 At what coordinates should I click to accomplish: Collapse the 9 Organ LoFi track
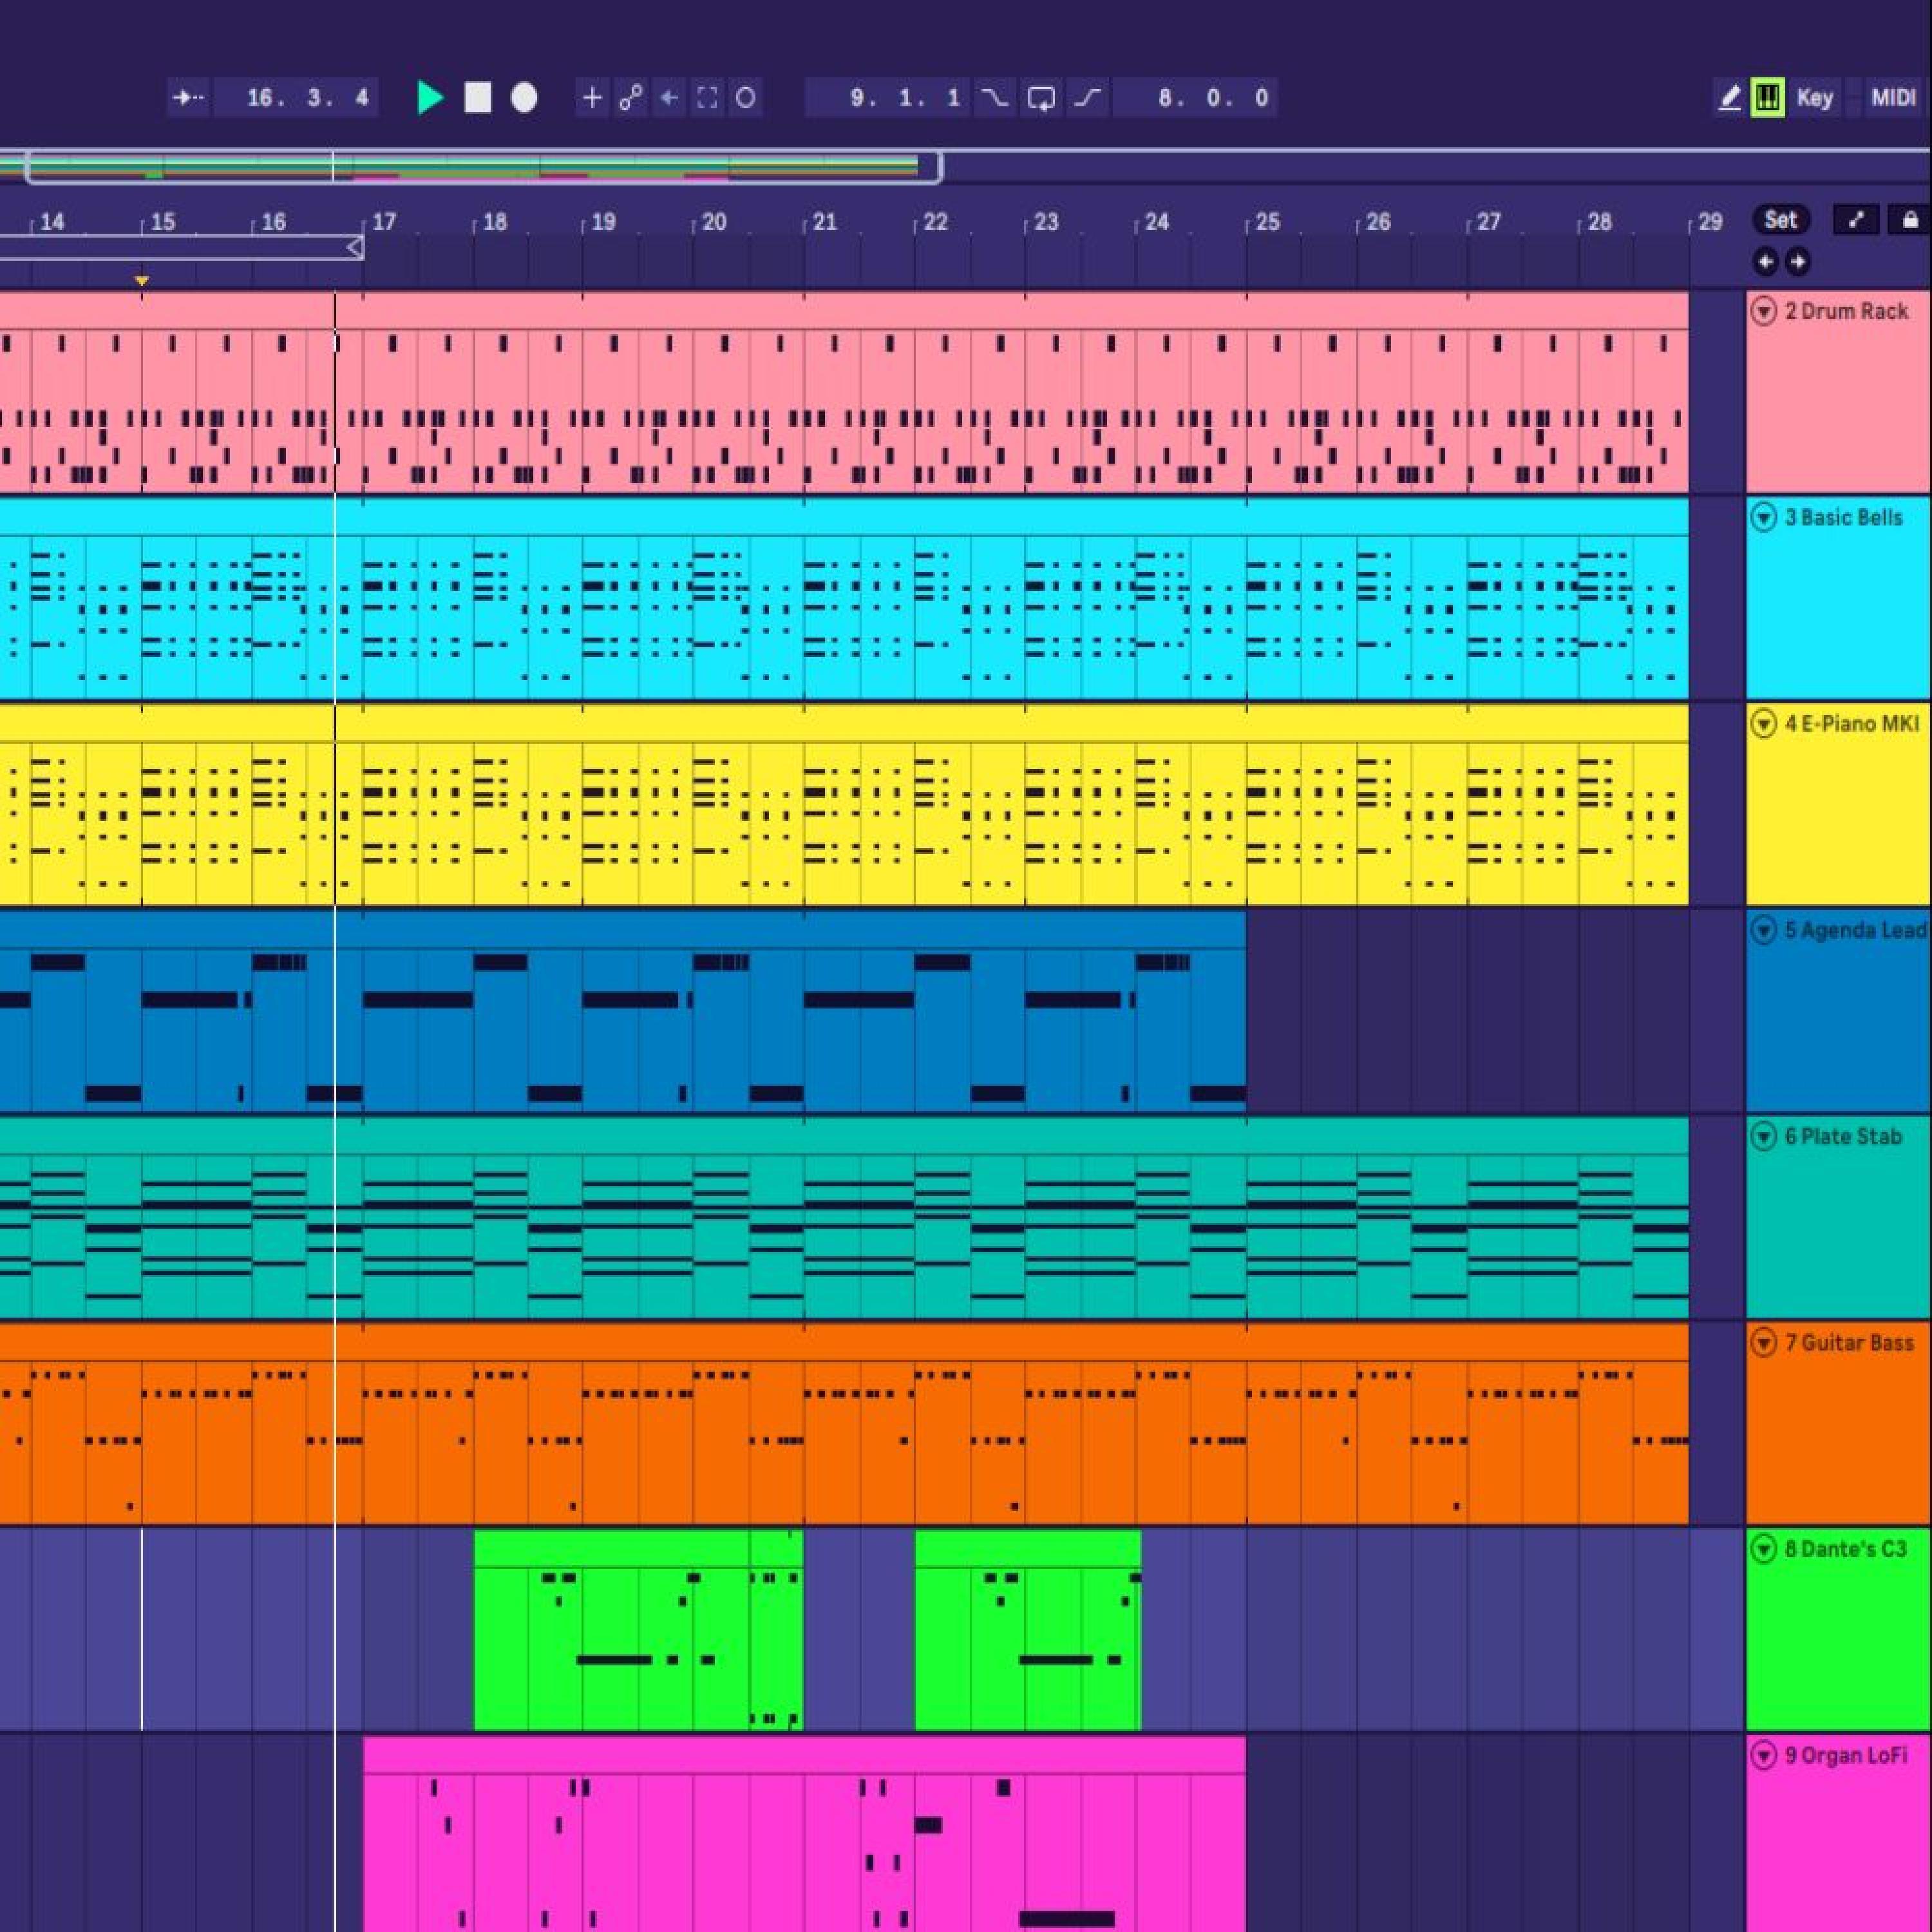[x=1764, y=1756]
